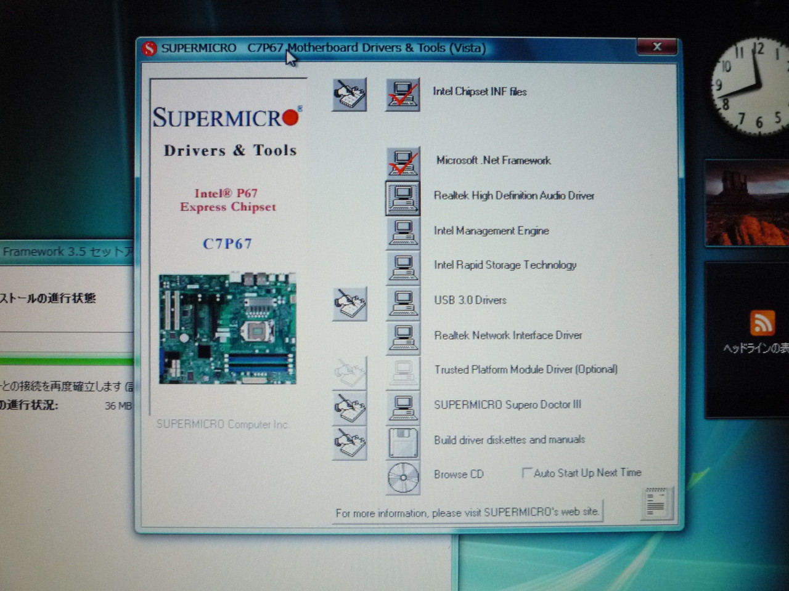Click the "36 MB" value in the setup window

click(118, 406)
